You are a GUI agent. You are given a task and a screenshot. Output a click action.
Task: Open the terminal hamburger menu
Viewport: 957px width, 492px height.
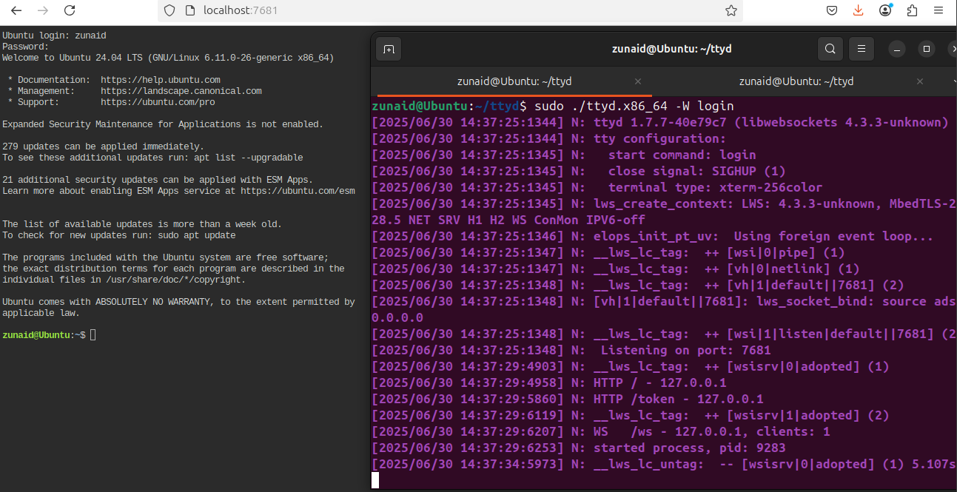coord(861,49)
